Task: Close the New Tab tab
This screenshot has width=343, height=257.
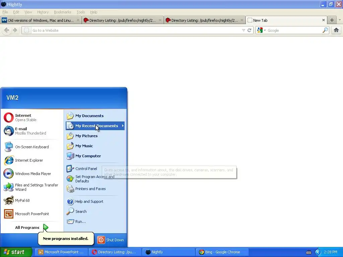Action: pos(324,20)
